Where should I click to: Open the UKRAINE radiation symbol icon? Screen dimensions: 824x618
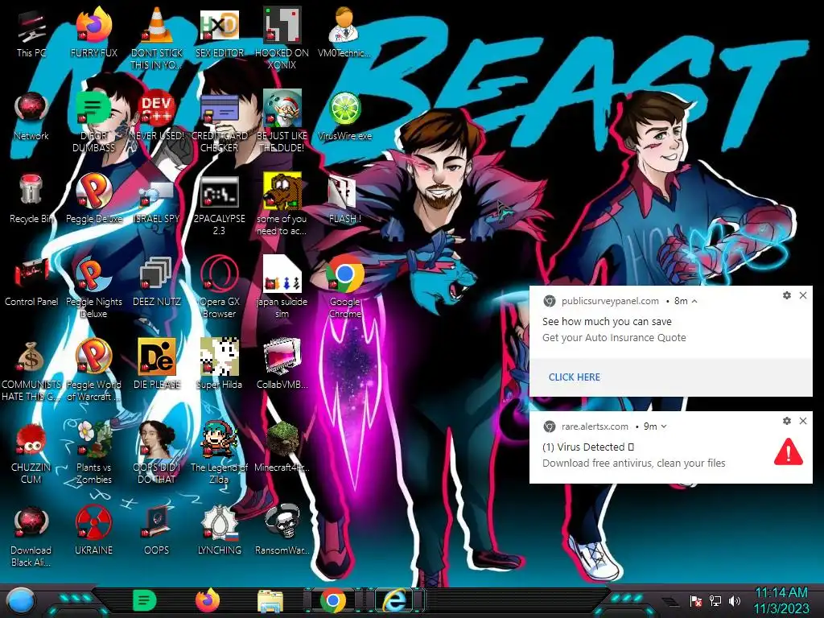click(x=93, y=531)
